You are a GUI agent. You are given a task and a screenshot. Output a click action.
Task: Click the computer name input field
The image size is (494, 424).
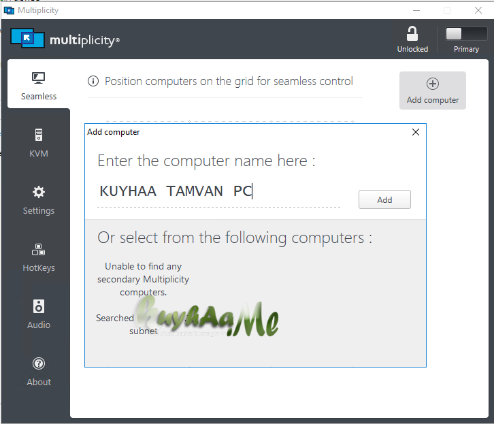[218, 192]
